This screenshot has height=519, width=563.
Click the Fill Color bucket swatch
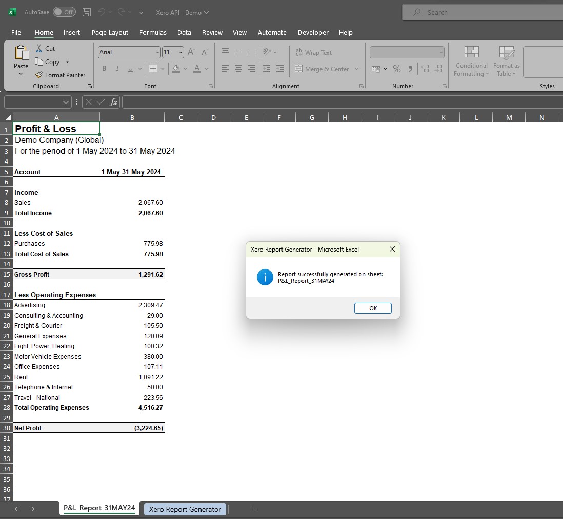click(176, 68)
